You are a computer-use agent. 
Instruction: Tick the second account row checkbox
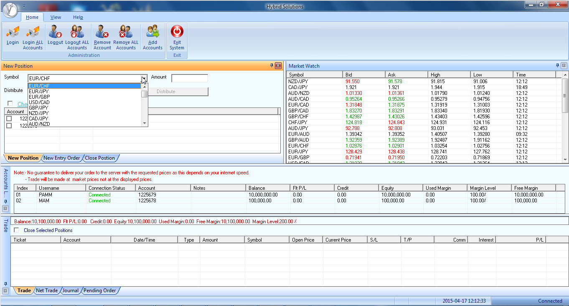[x=9, y=125]
